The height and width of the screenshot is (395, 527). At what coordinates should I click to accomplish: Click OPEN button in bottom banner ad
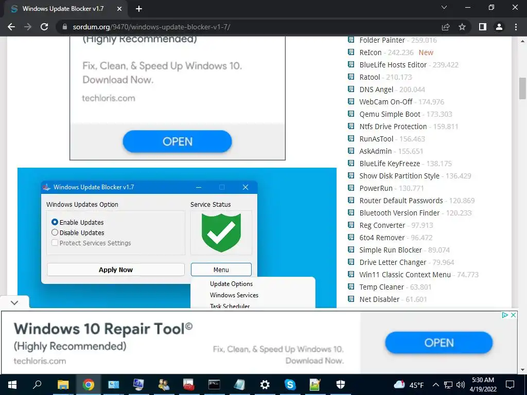[439, 343]
